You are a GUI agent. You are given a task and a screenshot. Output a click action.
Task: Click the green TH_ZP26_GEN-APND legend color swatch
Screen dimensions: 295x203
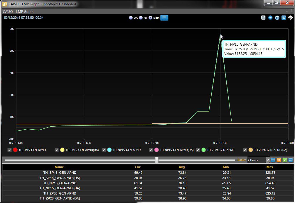204,150
